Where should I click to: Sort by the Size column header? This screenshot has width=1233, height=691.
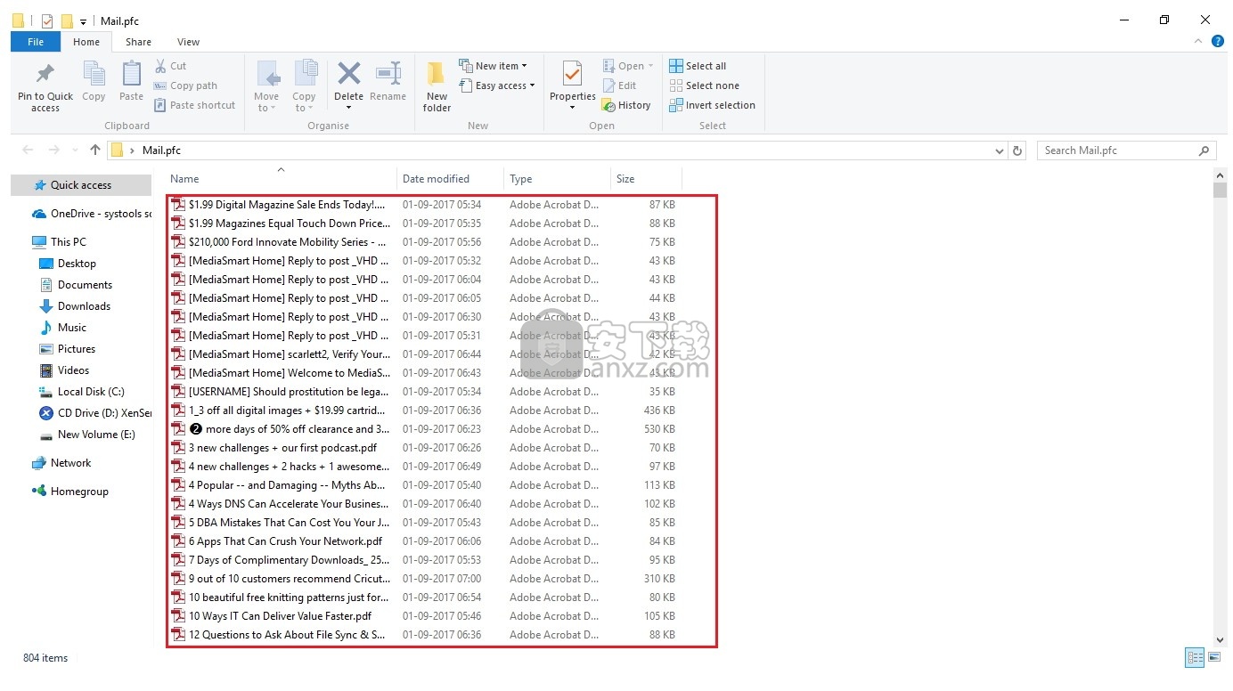(x=646, y=178)
